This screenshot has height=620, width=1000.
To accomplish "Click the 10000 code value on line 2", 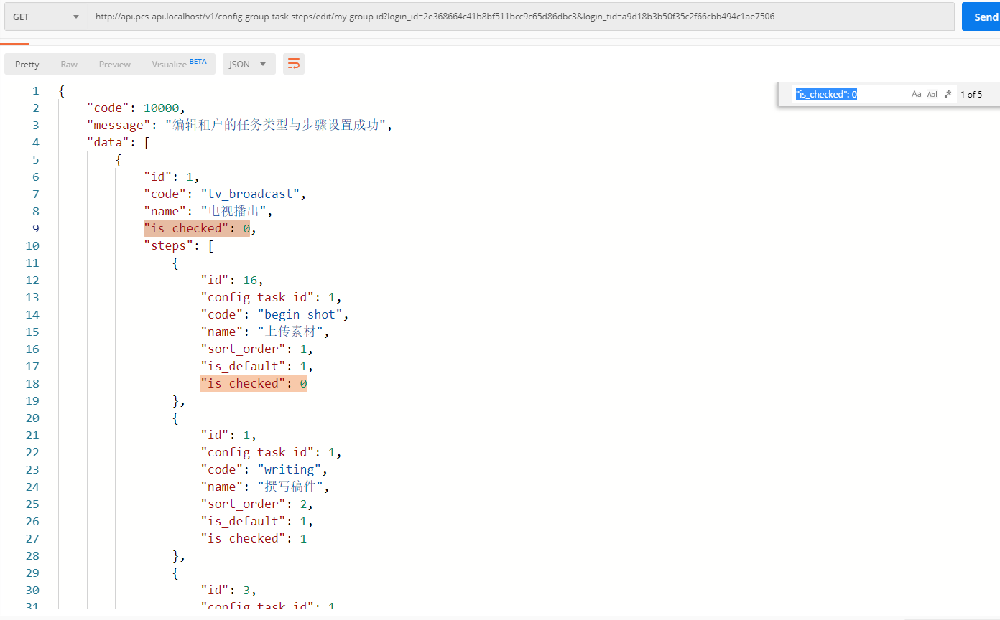I will click(162, 108).
